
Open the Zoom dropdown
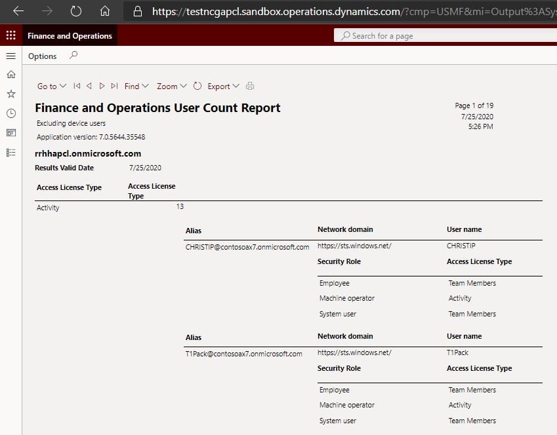pos(172,86)
